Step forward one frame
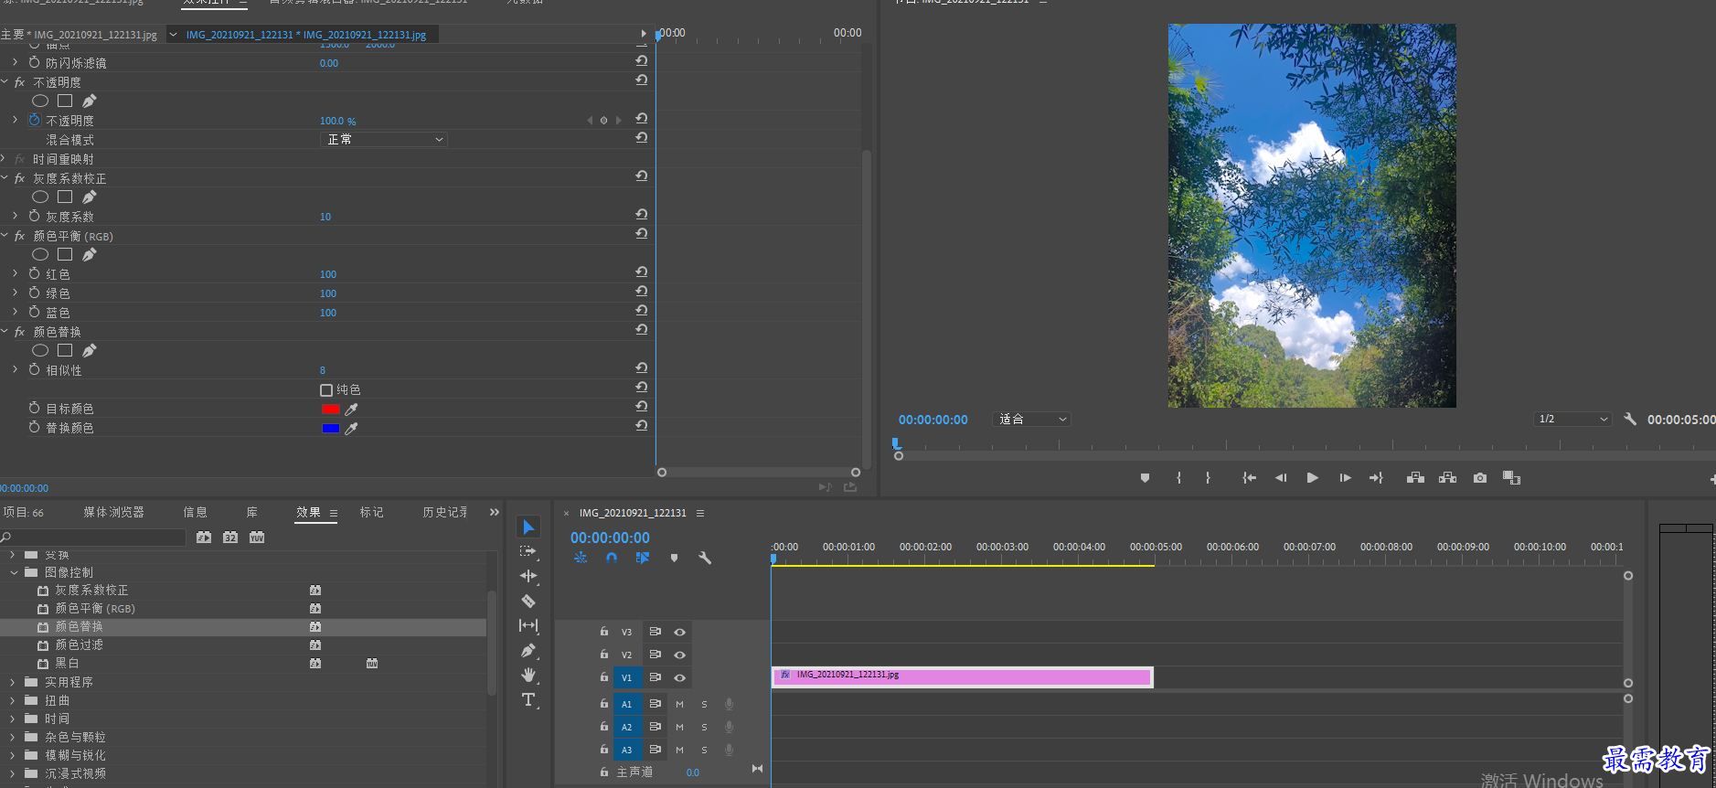 [1345, 478]
